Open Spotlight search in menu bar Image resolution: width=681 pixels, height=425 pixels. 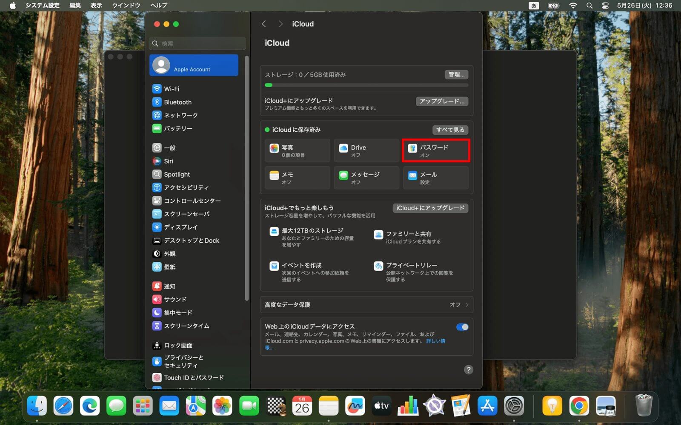[x=589, y=6]
